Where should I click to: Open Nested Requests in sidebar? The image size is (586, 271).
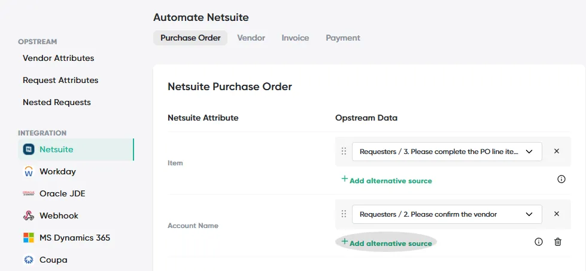point(57,102)
